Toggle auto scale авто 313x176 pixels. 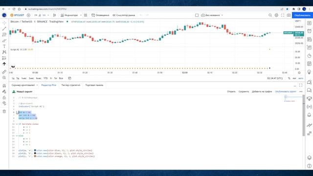[x=301, y=78]
